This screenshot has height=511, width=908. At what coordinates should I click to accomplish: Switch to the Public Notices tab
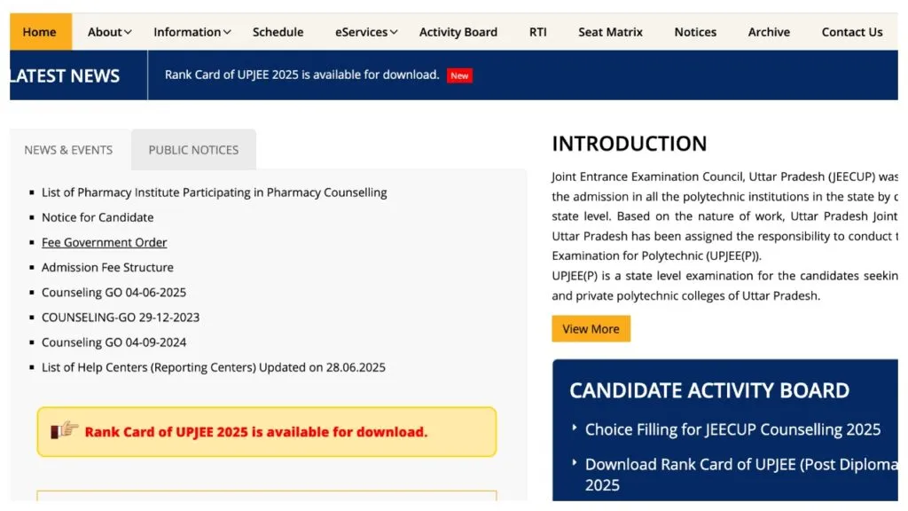click(x=193, y=150)
